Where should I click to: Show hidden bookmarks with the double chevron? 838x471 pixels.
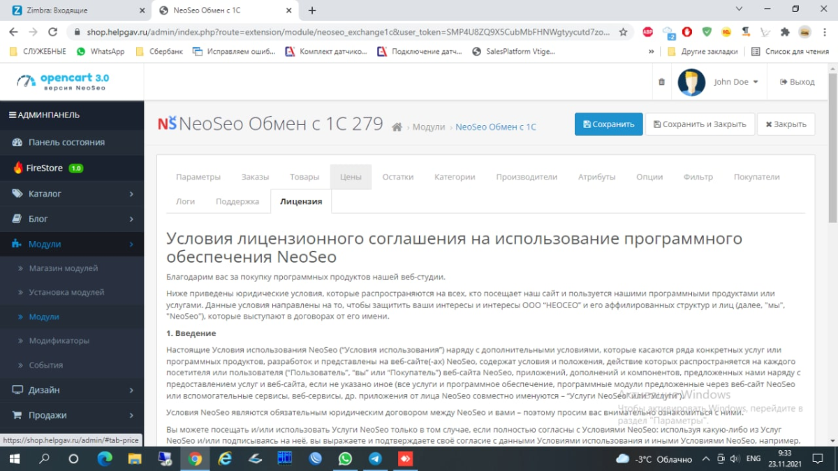[x=652, y=51]
